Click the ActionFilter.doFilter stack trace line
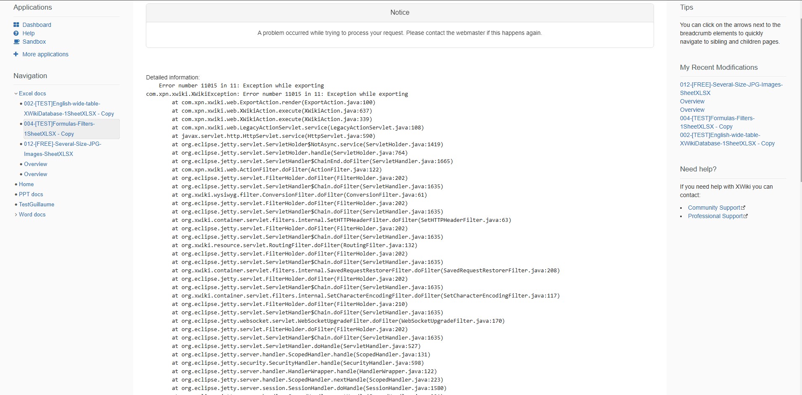 coord(277,170)
